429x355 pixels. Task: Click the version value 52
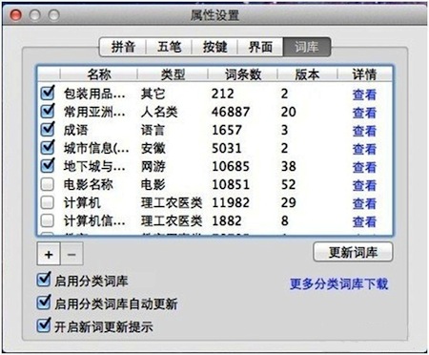(x=289, y=184)
